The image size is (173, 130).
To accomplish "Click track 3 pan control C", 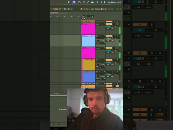I will [116, 38].
